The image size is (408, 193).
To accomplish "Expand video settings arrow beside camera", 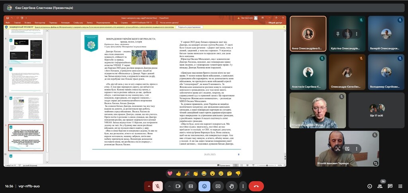I will 169,186.
